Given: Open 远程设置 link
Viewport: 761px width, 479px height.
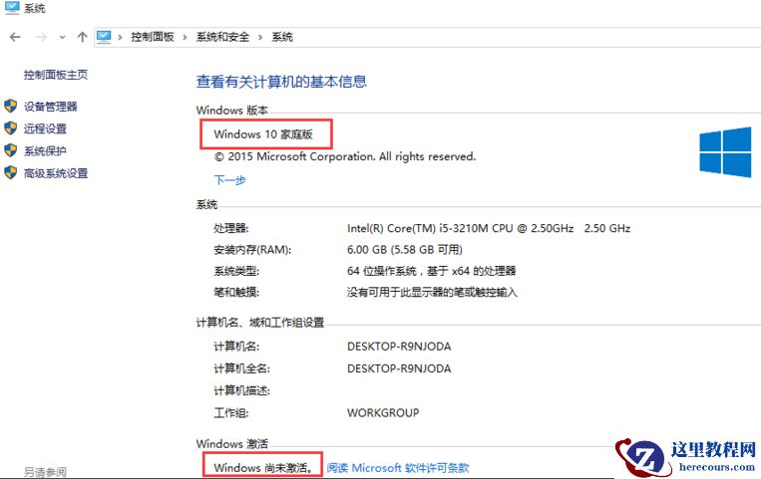Looking at the screenshot, I should (45, 128).
